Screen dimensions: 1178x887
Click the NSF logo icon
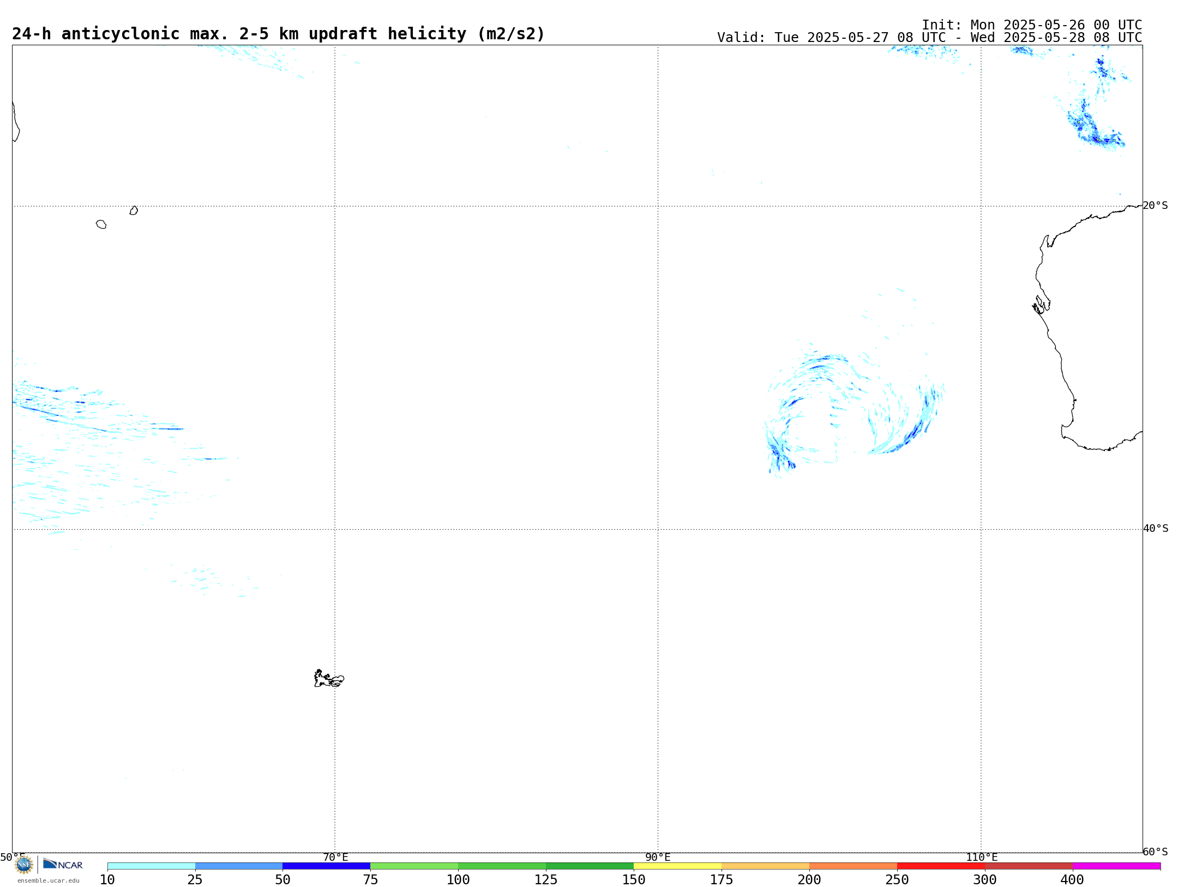click(24, 865)
